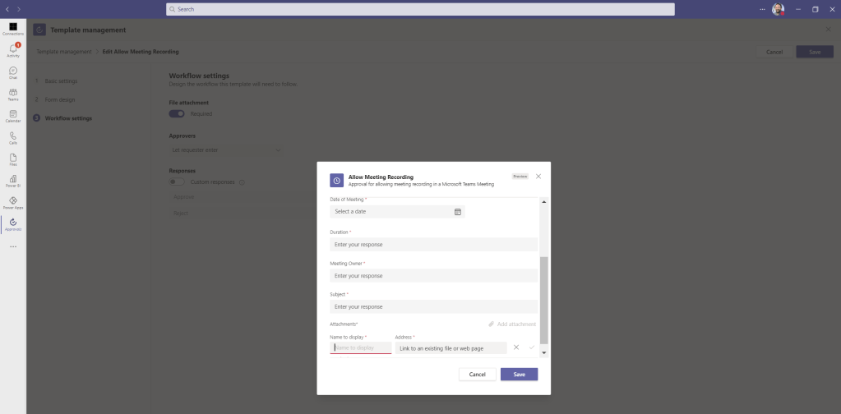
Task: Click Cancel in the preview dialog
Action: pos(477,375)
